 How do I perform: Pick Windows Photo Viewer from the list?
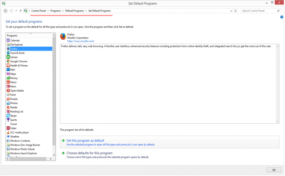[x=22, y=149]
